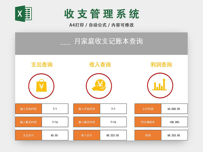Edit income end date 7/16 field
The image size is (203, 152).
coord(113,122)
